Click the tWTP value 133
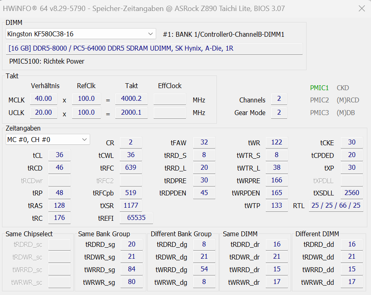This screenshot has height=295, width=371. pos(276,206)
